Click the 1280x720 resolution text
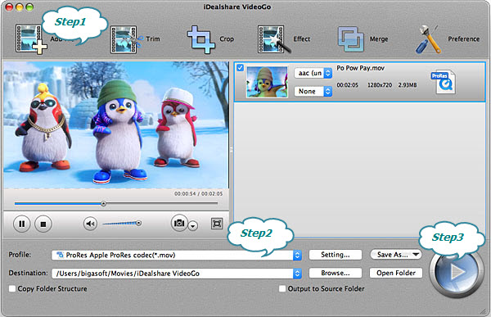This screenshot has height=317, width=491. pos(380,85)
